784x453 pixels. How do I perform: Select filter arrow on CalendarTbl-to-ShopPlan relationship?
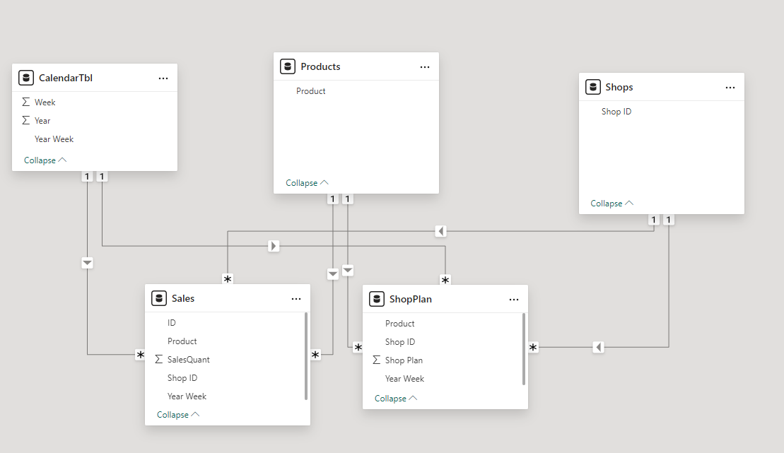(x=273, y=246)
